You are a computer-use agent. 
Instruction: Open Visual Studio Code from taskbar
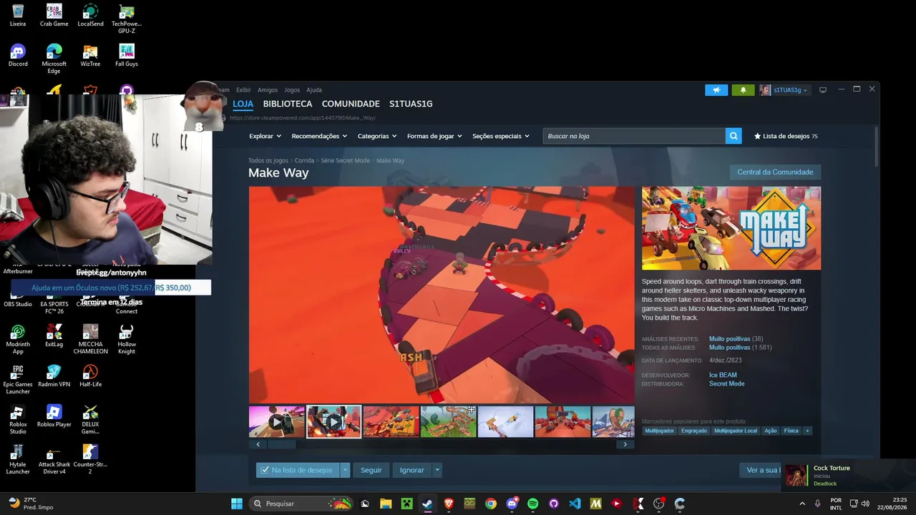coord(575,504)
